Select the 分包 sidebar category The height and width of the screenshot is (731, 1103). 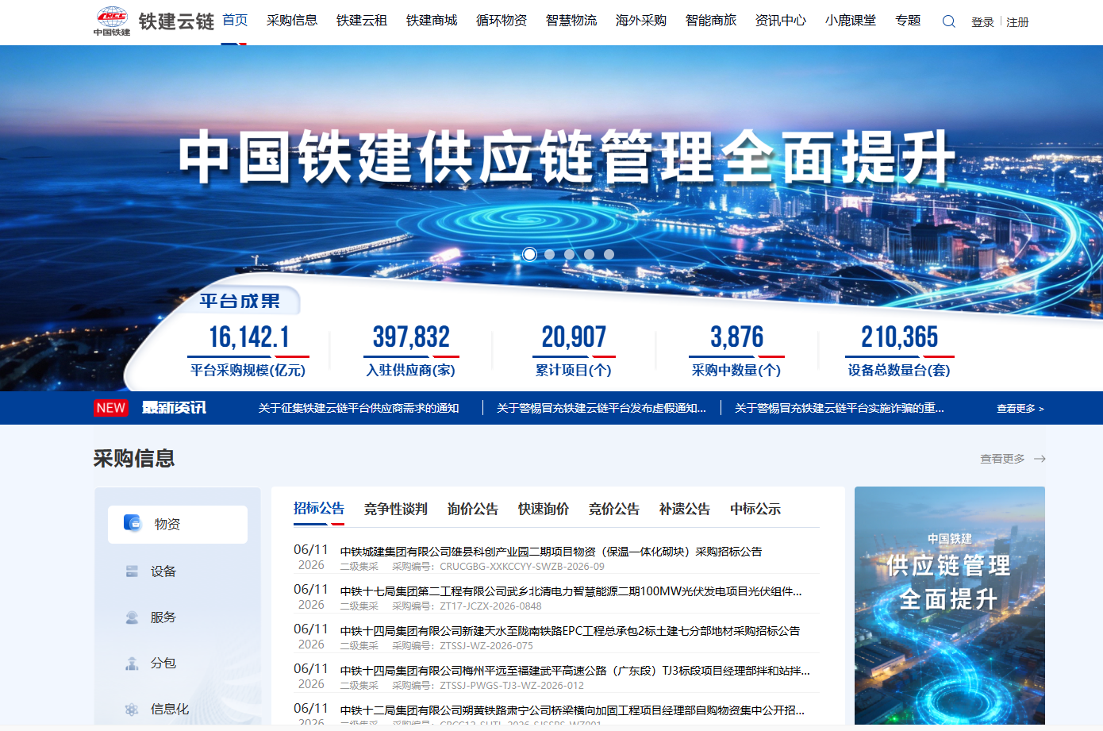[178, 664]
